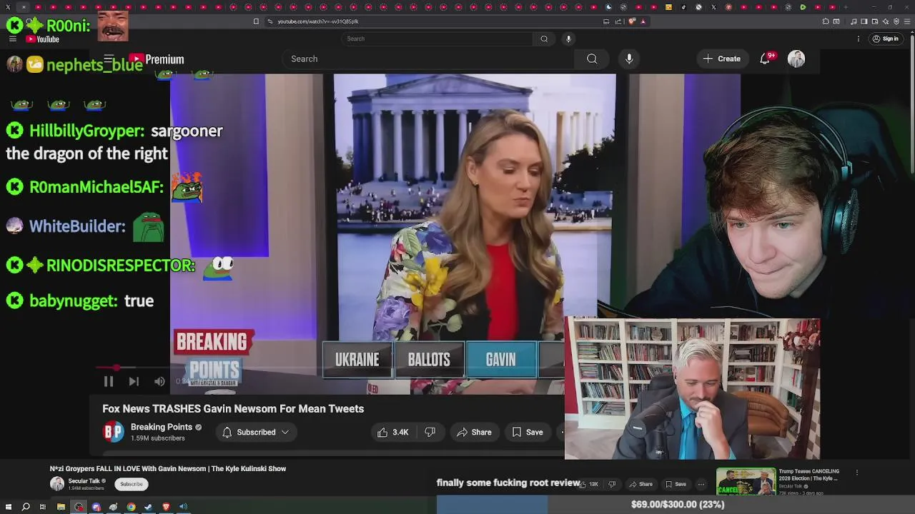Open more actions ellipsis beside lower Save

(x=701, y=484)
